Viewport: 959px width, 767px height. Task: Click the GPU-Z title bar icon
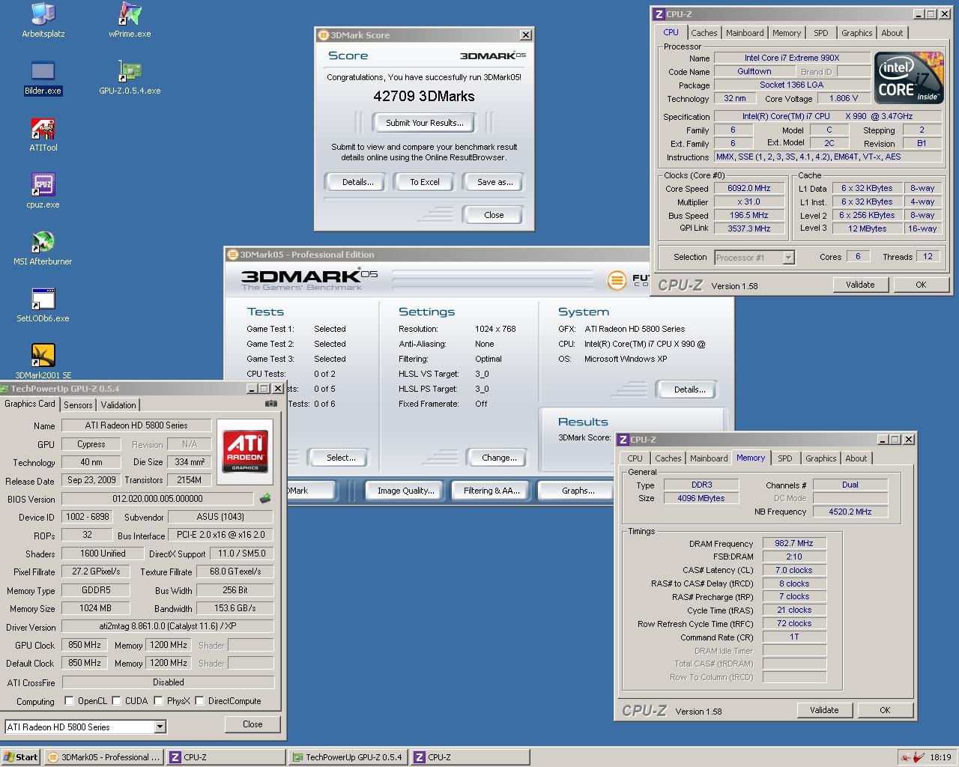tap(4, 389)
